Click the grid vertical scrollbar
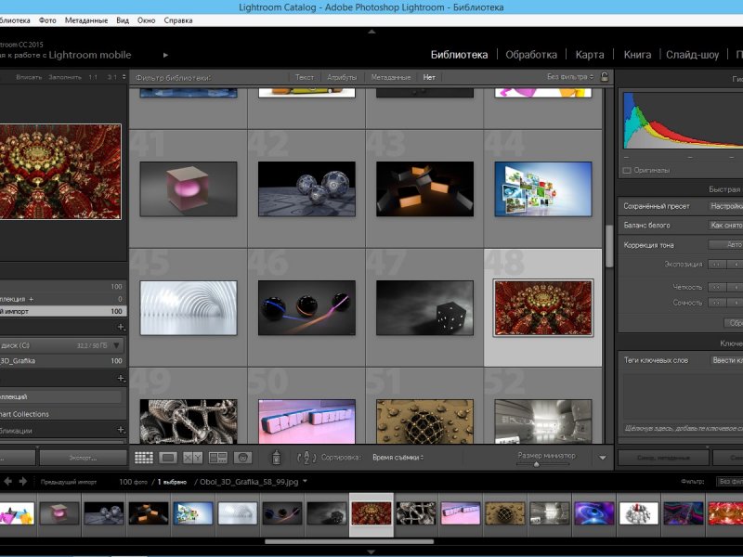 (609, 246)
